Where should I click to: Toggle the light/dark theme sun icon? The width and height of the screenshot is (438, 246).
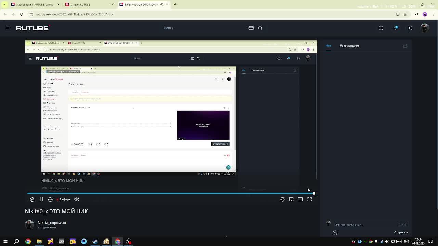[410, 28]
